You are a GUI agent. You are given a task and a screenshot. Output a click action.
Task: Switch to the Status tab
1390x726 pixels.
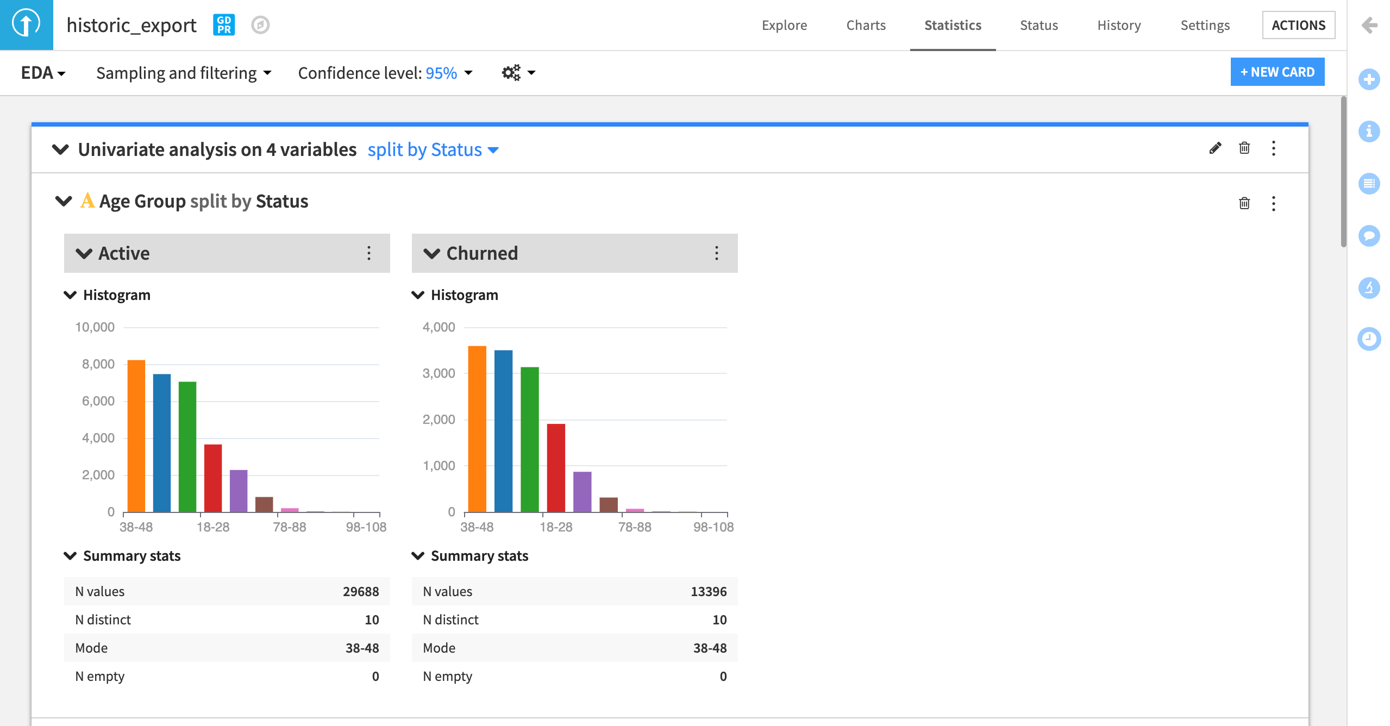pos(1039,25)
